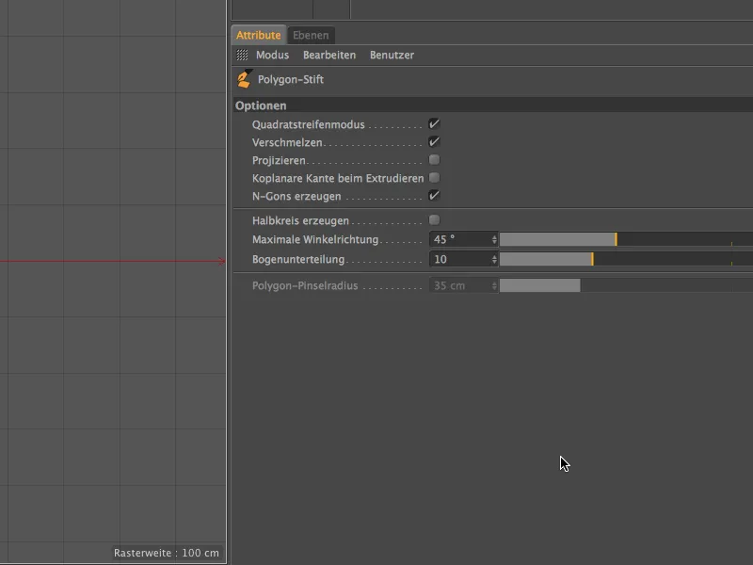The width and height of the screenshot is (753, 565).
Task: Select the Bogenunterteilung value field showing 10
Action: click(452, 257)
